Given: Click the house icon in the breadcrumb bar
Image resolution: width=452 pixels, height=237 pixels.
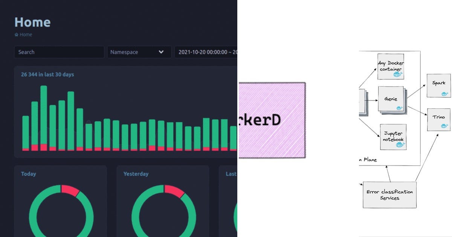Looking at the screenshot, I should 17,34.
